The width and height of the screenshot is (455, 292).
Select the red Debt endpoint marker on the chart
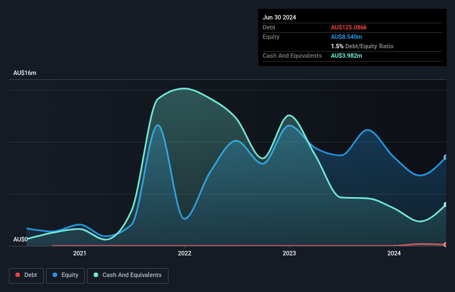click(446, 245)
